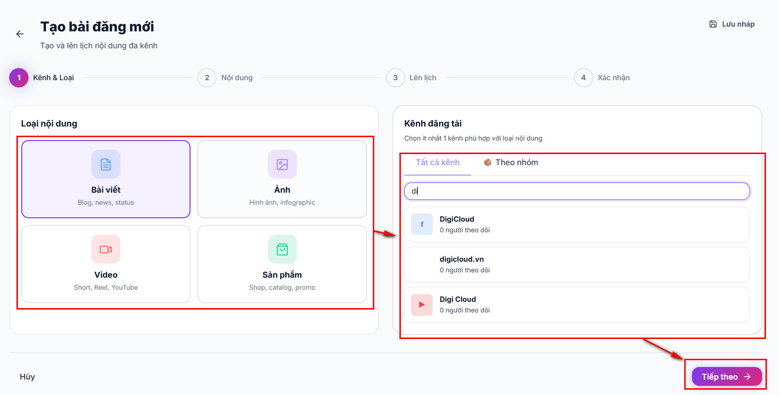Click the save draft floppy icon
The width and height of the screenshot is (779, 395).
(713, 24)
